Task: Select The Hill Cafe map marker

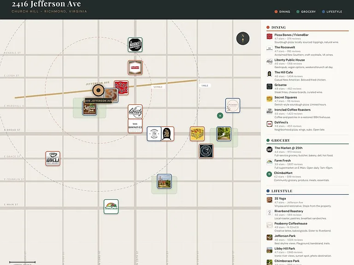Action: (167, 134)
